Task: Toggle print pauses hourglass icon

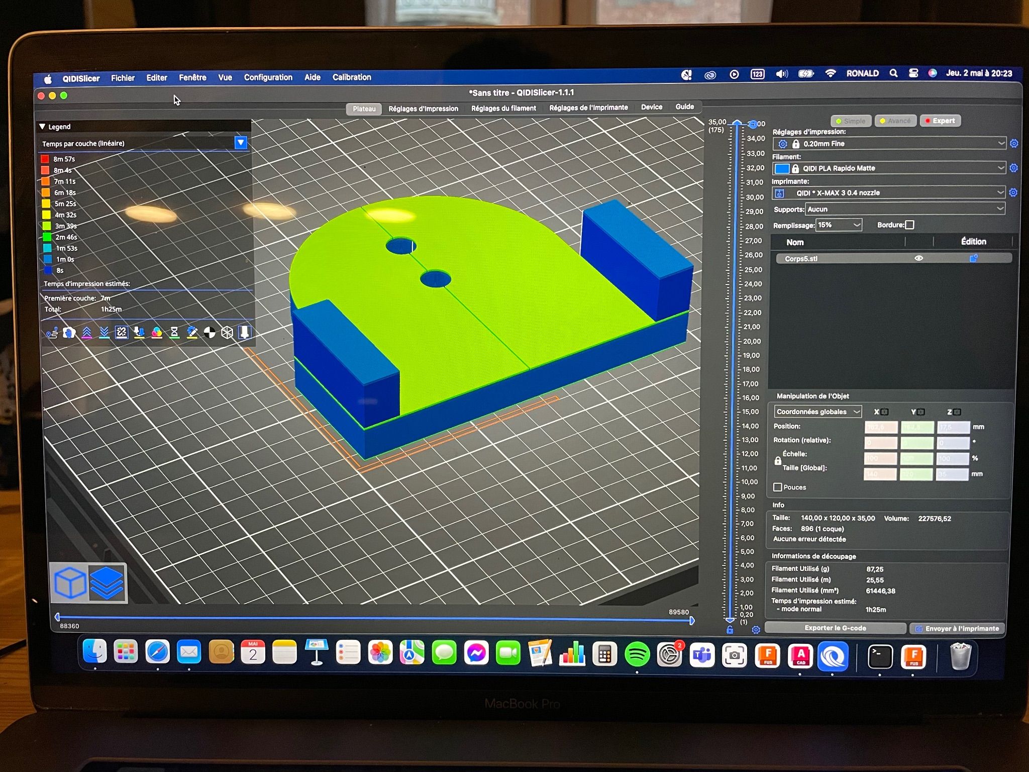Action: (x=174, y=332)
